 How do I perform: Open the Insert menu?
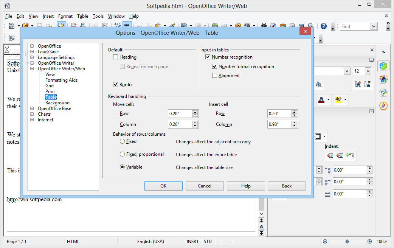point(48,16)
